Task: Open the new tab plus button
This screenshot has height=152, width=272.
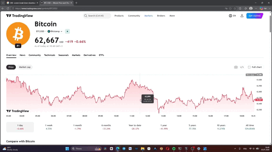Action: (x=76, y=3)
